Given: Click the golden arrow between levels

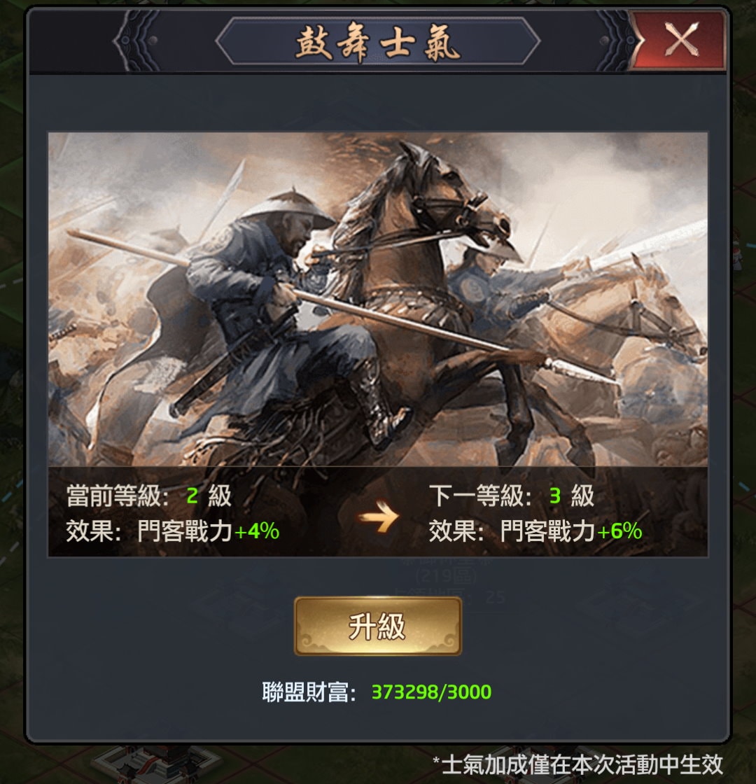Looking at the screenshot, I should 379,517.
